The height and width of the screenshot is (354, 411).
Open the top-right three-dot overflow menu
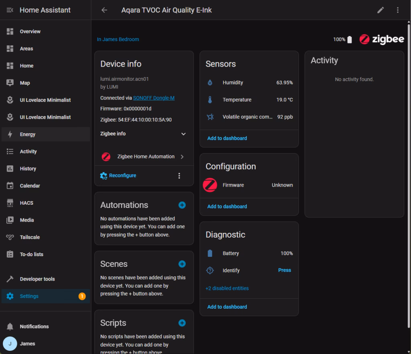[398, 10]
